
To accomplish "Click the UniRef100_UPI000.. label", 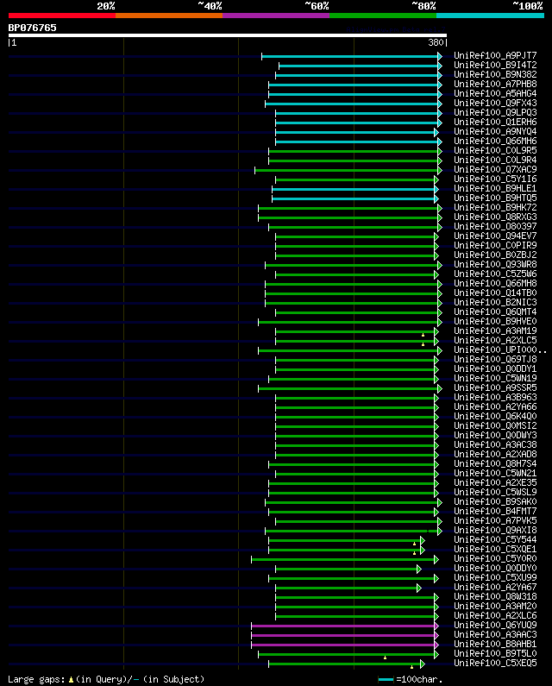I will tap(500, 349).
